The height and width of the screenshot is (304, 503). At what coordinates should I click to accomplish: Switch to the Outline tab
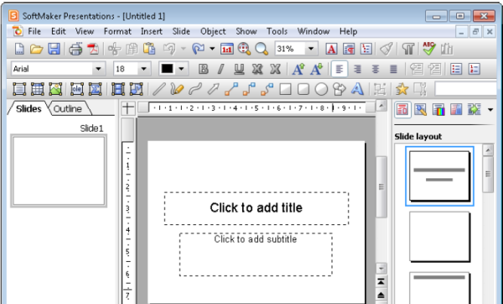tap(68, 108)
